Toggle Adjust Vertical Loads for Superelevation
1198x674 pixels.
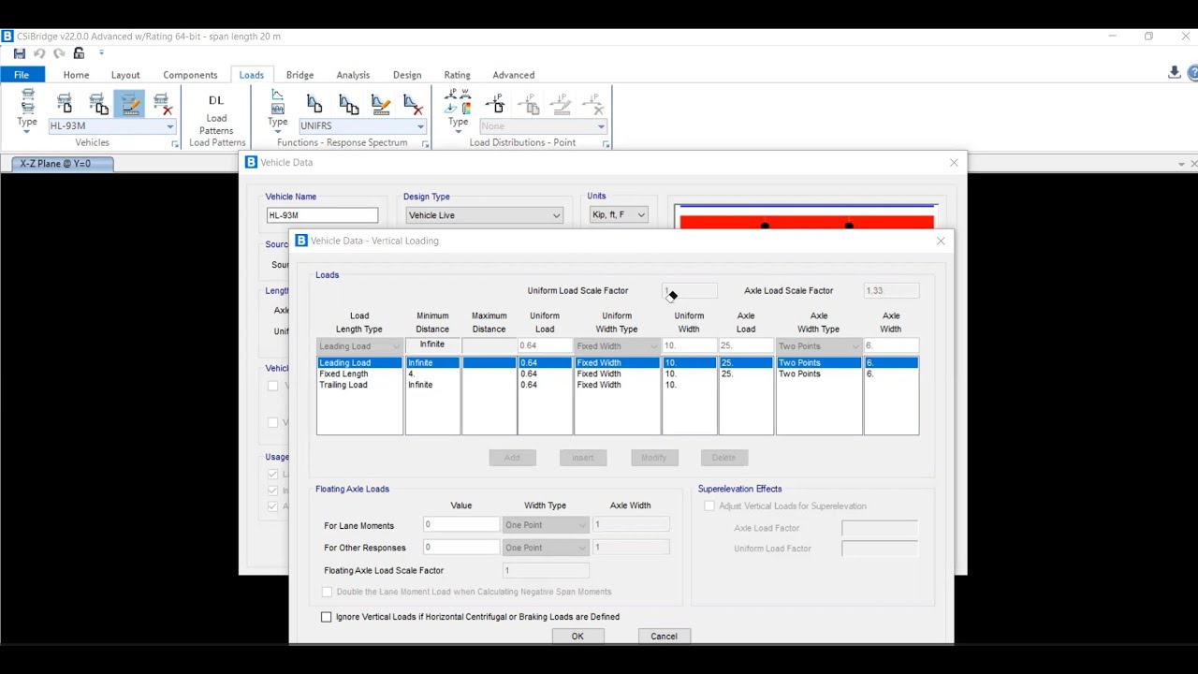[709, 505]
